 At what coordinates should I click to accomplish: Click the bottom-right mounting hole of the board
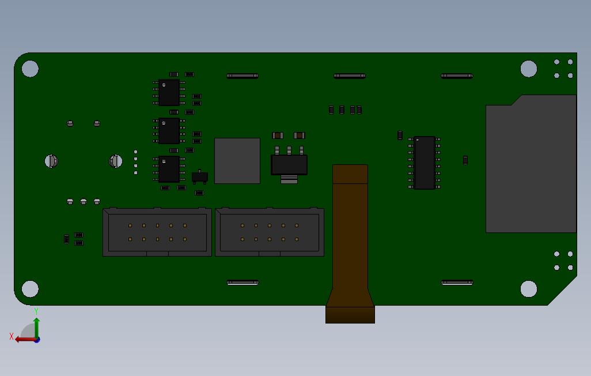[529, 289]
